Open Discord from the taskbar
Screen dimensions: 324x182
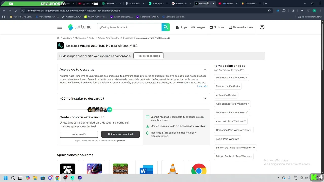tap(50, 178)
